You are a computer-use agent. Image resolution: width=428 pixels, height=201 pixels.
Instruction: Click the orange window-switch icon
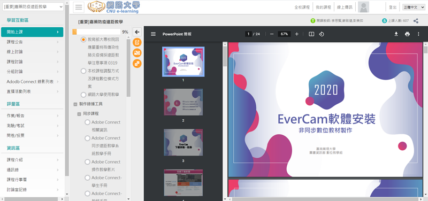coord(137,64)
